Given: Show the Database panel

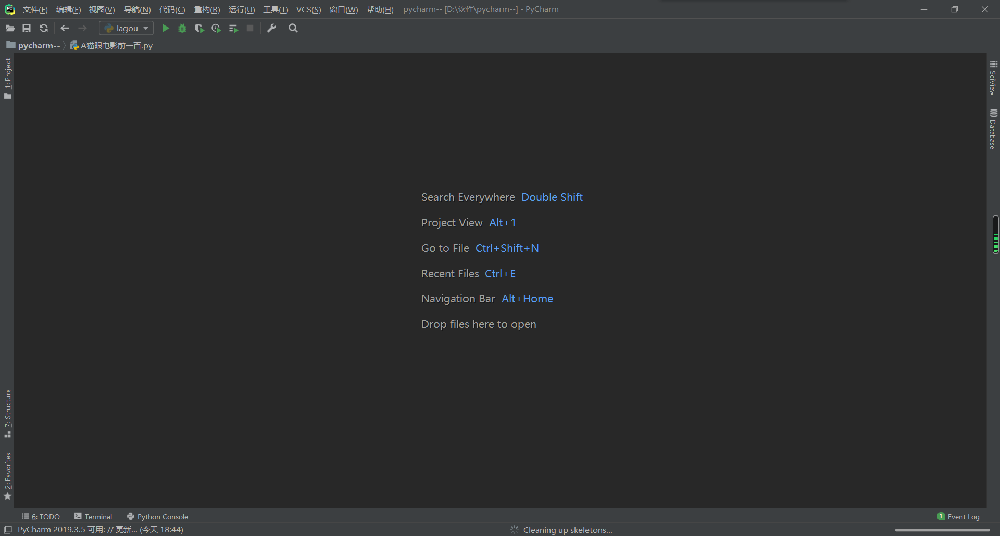Looking at the screenshot, I should (993, 129).
